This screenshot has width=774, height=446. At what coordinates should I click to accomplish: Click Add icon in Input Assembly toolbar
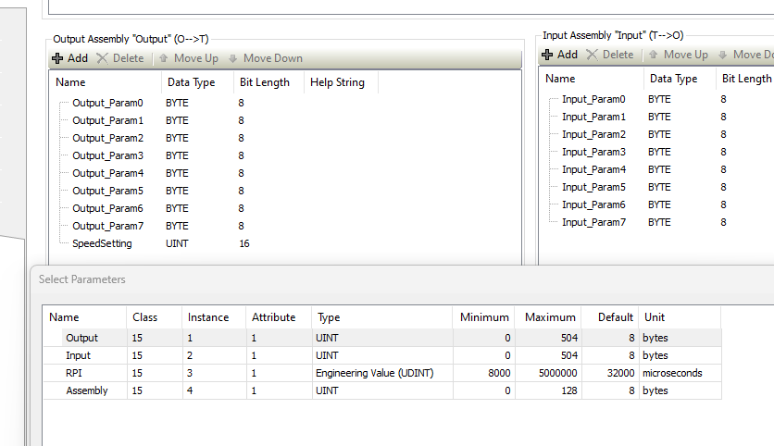click(x=548, y=56)
